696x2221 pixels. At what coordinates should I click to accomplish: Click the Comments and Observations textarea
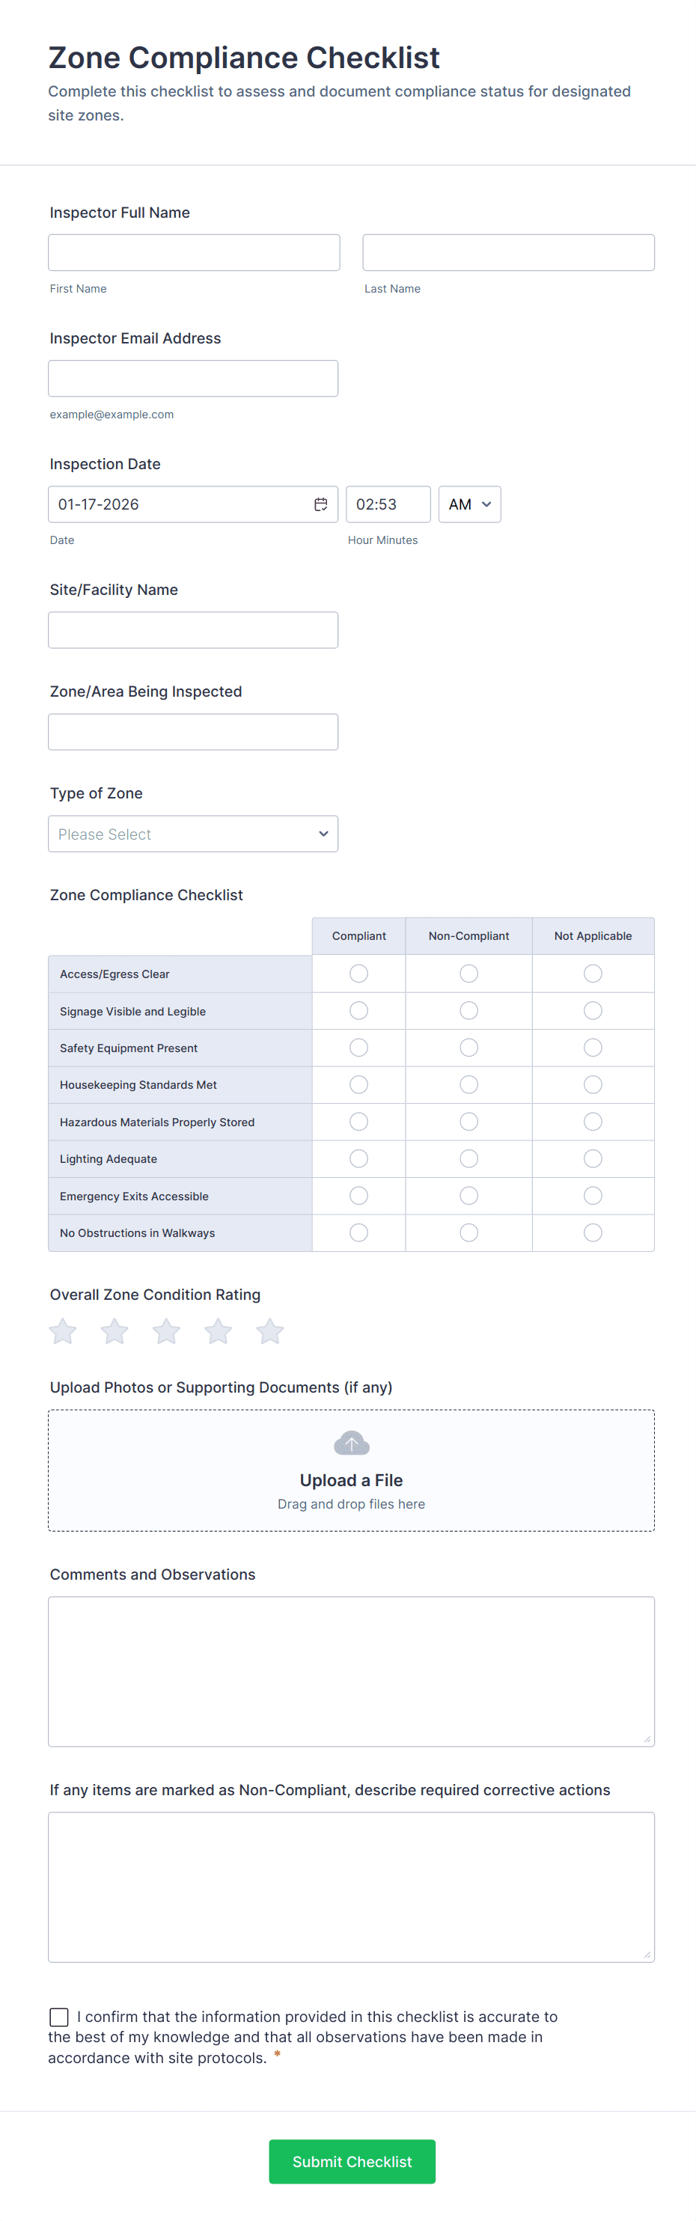pyautogui.click(x=351, y=1671)
